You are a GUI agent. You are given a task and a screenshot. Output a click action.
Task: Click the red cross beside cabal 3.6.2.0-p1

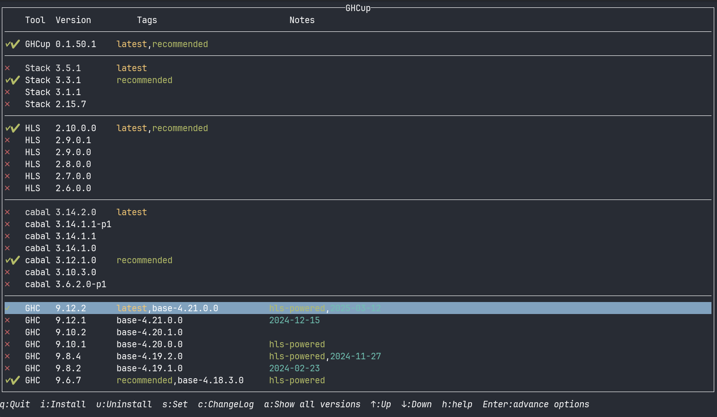tap(7, 284)
